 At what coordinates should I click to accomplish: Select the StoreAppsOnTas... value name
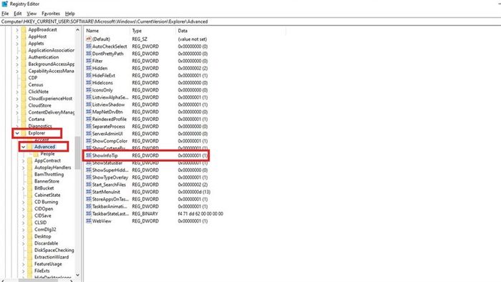[110, 199]
